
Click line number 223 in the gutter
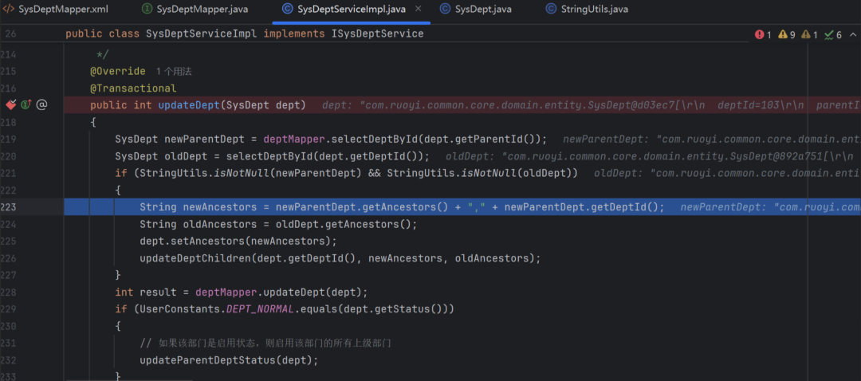pyautogui.click(x=8, y=207)
